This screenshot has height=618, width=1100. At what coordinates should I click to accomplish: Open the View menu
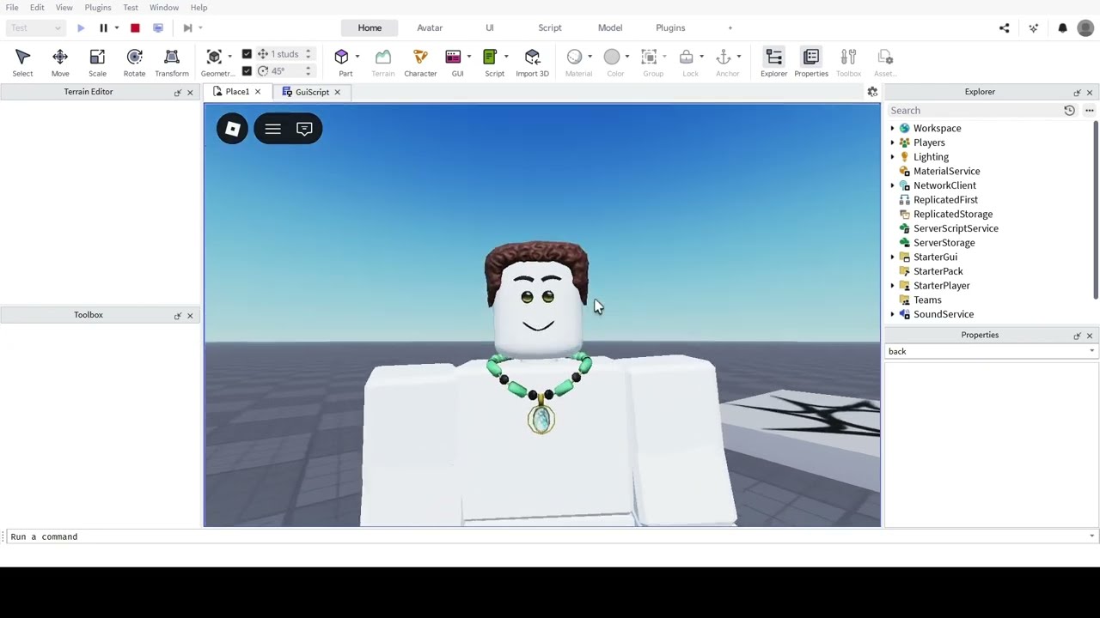point(64,7)
